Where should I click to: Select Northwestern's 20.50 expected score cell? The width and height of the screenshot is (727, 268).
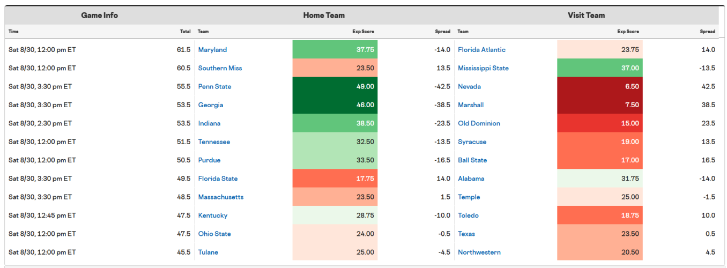(x=600, y=252)
